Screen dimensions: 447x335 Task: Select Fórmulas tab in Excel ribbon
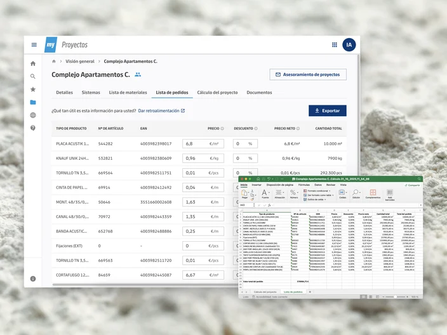pyautogui.click(x=304, y=185)
